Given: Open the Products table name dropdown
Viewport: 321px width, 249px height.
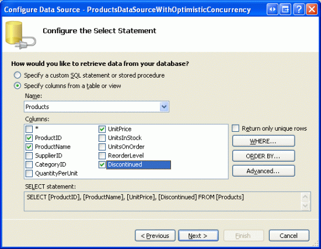Looking at the screenshot, I should click(164, 107).
